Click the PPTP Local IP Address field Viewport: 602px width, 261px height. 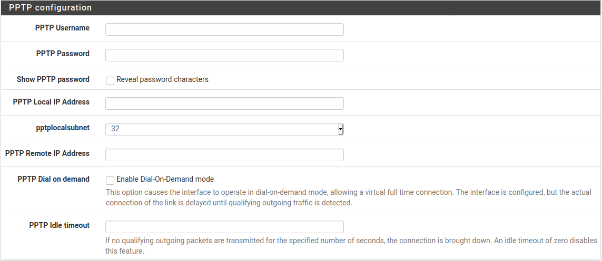(224, 103)
